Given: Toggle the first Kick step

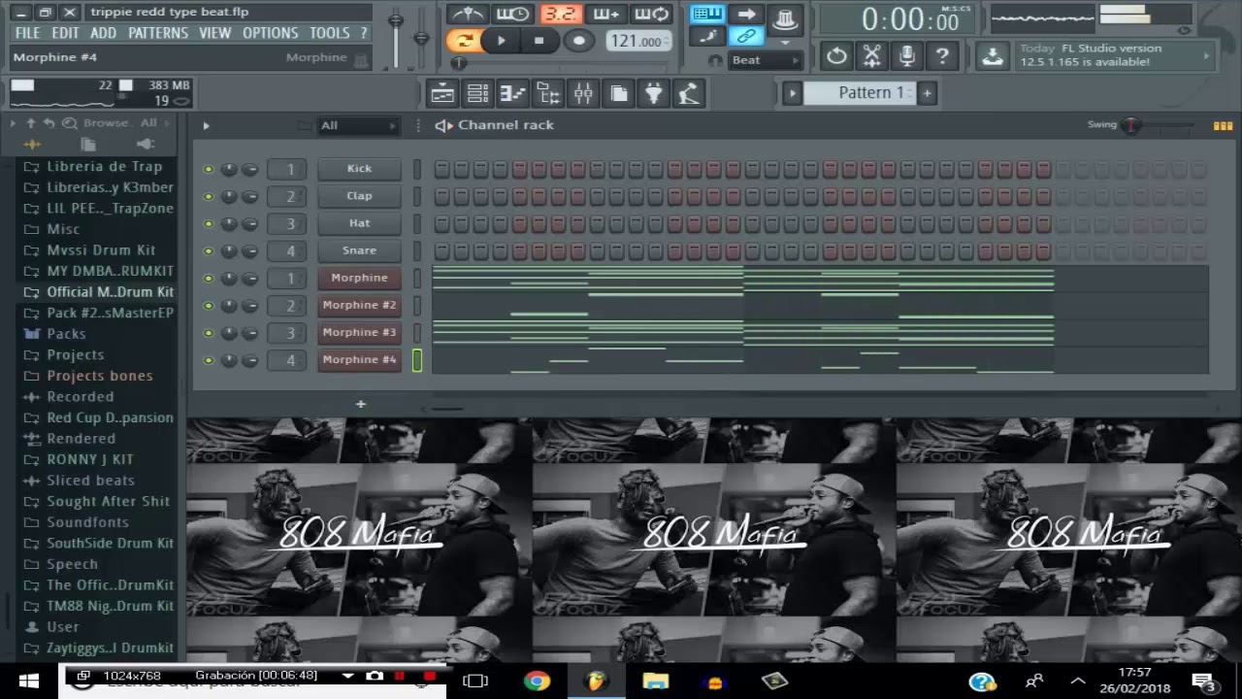Looking at the screenshot, I should click(x=442, y=169).
